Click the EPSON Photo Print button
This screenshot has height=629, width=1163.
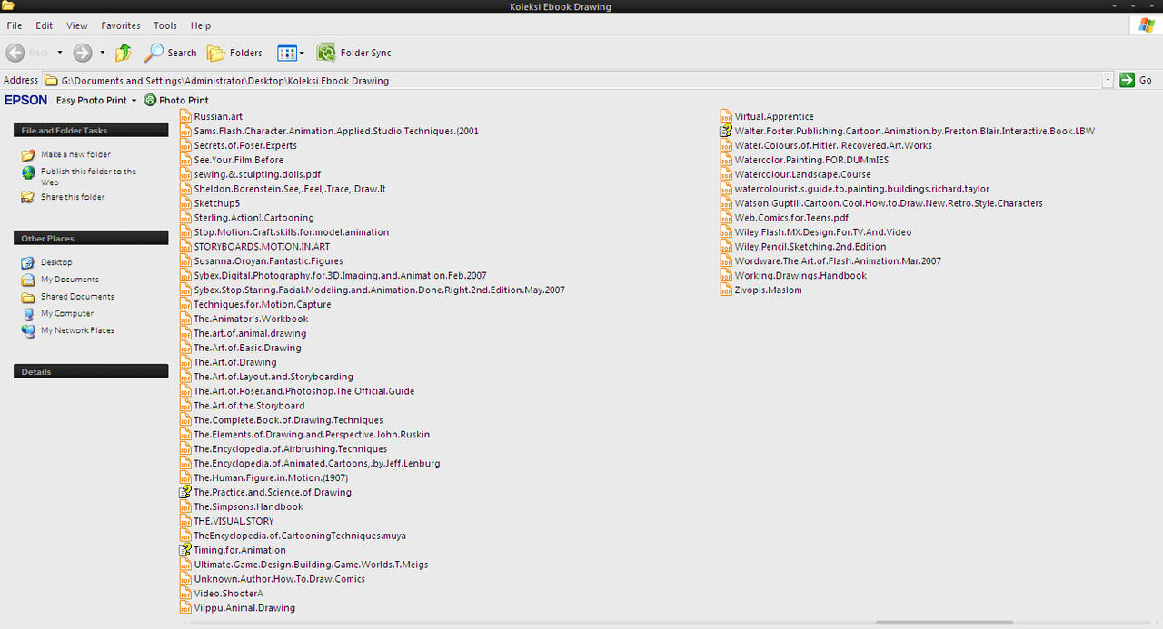176,100
